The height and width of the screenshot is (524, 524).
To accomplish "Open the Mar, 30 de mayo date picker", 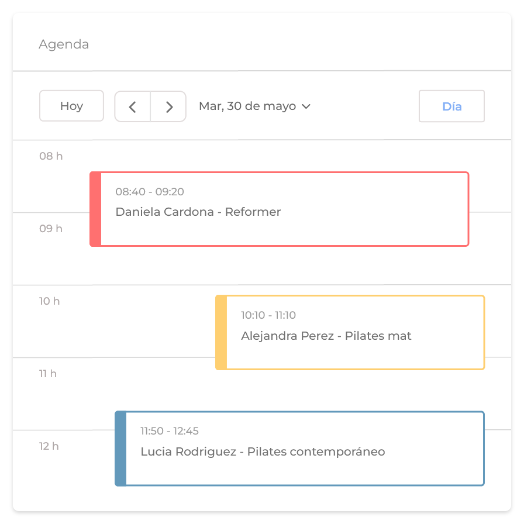I will [247, 106].
